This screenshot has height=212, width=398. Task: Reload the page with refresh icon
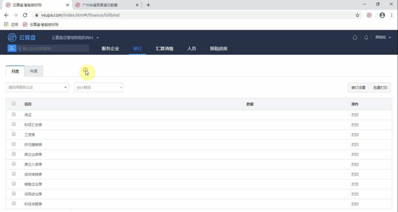(25, 15)
